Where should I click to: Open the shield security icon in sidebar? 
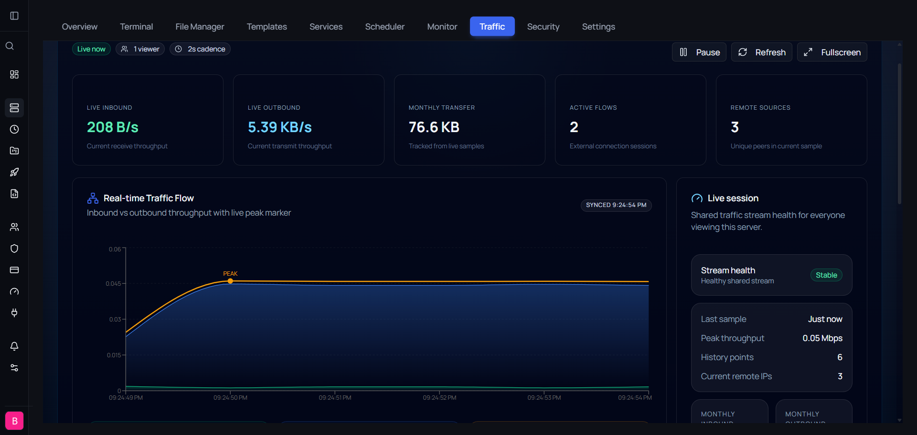tap(14, 249)
